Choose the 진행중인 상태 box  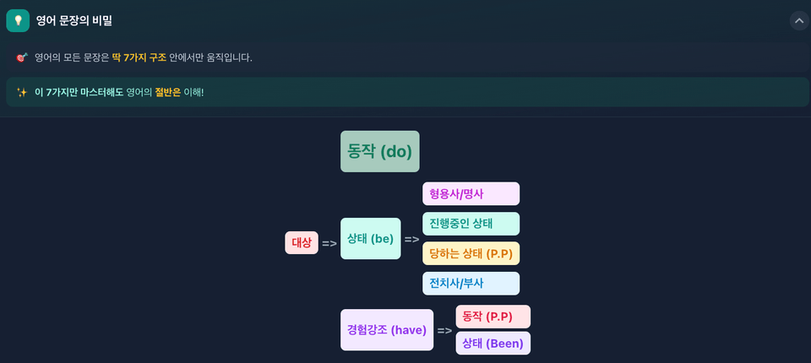[x=471, y=224]
